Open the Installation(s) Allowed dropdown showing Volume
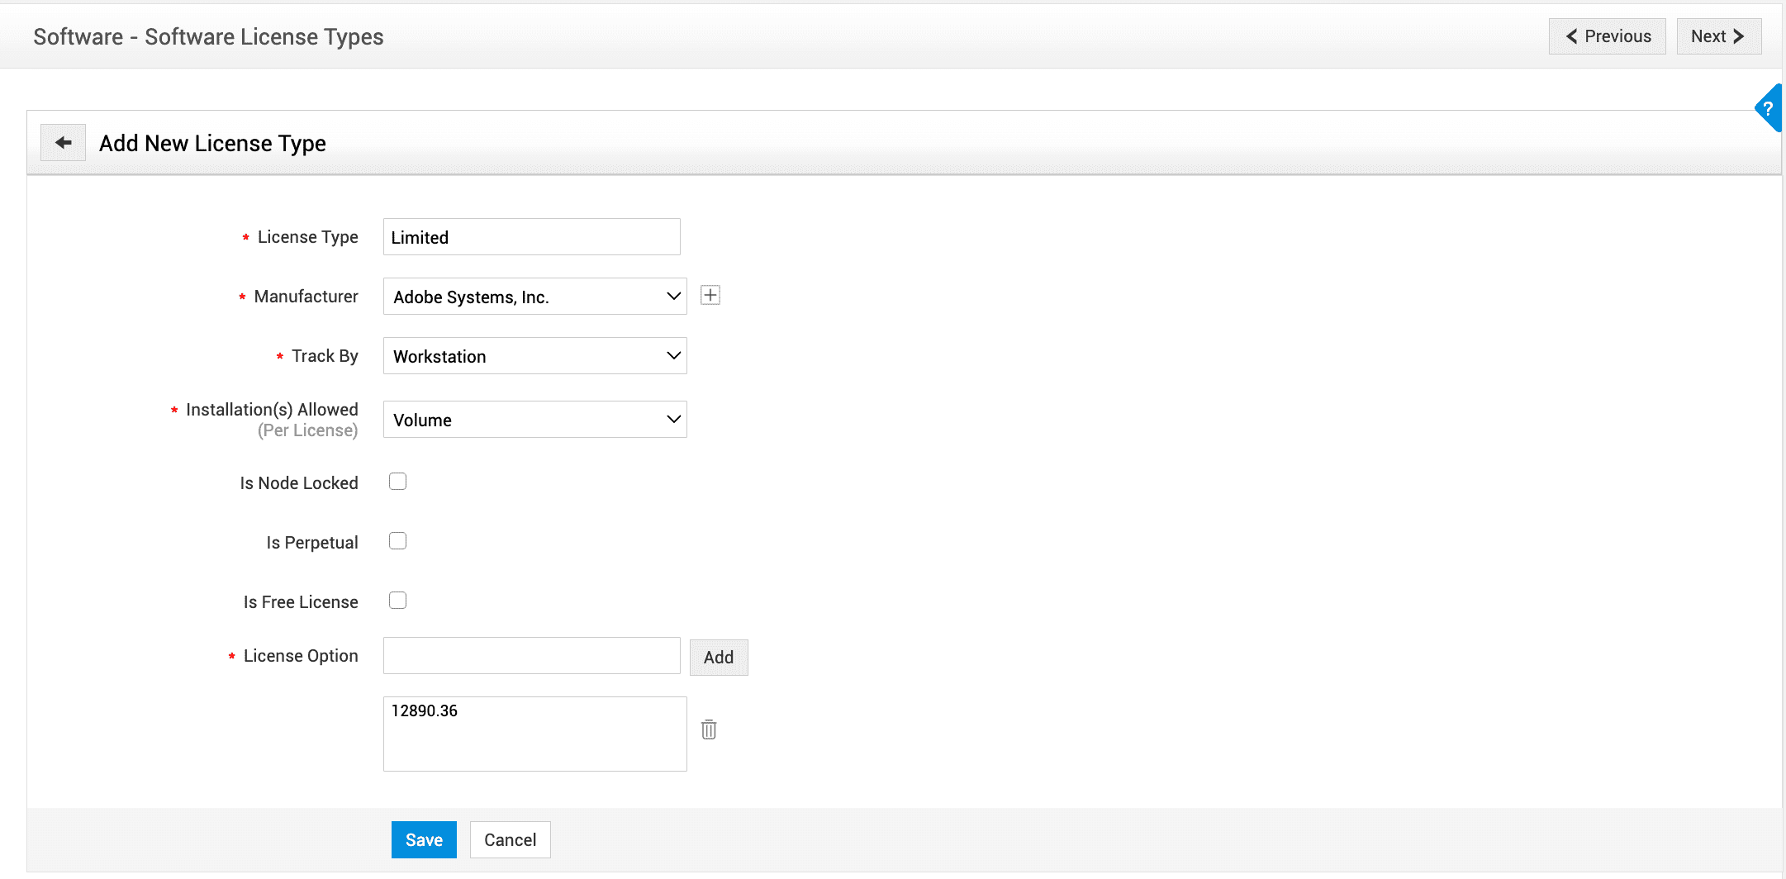Viewport: 1786px width, 879px height. (534, 420)
